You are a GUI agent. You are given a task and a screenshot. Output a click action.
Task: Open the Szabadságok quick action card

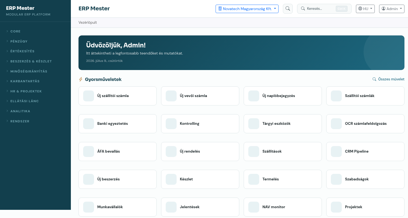[x=365, y=179]
